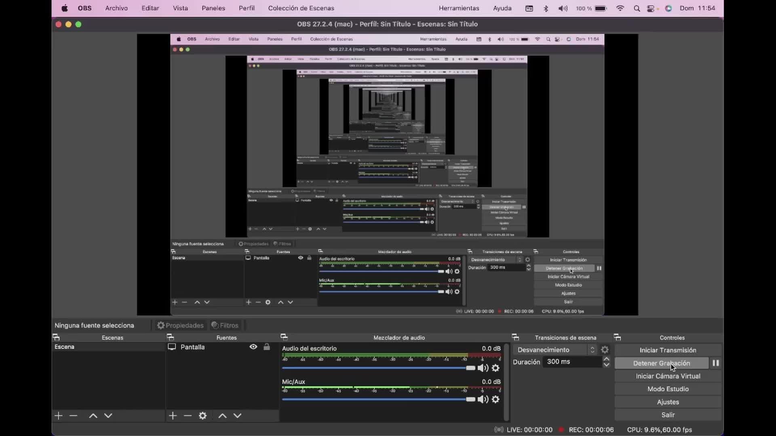Viewport: 776px width, 436px height.
Task: Open Audio del escritorio settings gear
Action: (496, 368)
